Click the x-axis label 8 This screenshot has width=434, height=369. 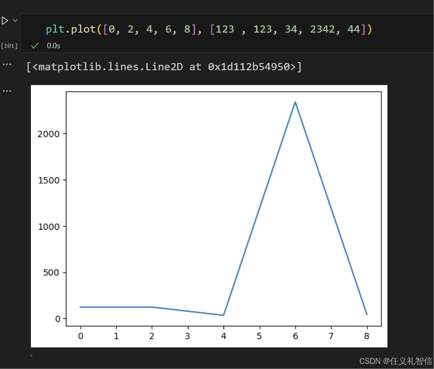point(367,336)
